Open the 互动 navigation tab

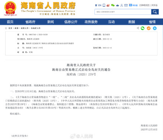(x=112, y=22)
